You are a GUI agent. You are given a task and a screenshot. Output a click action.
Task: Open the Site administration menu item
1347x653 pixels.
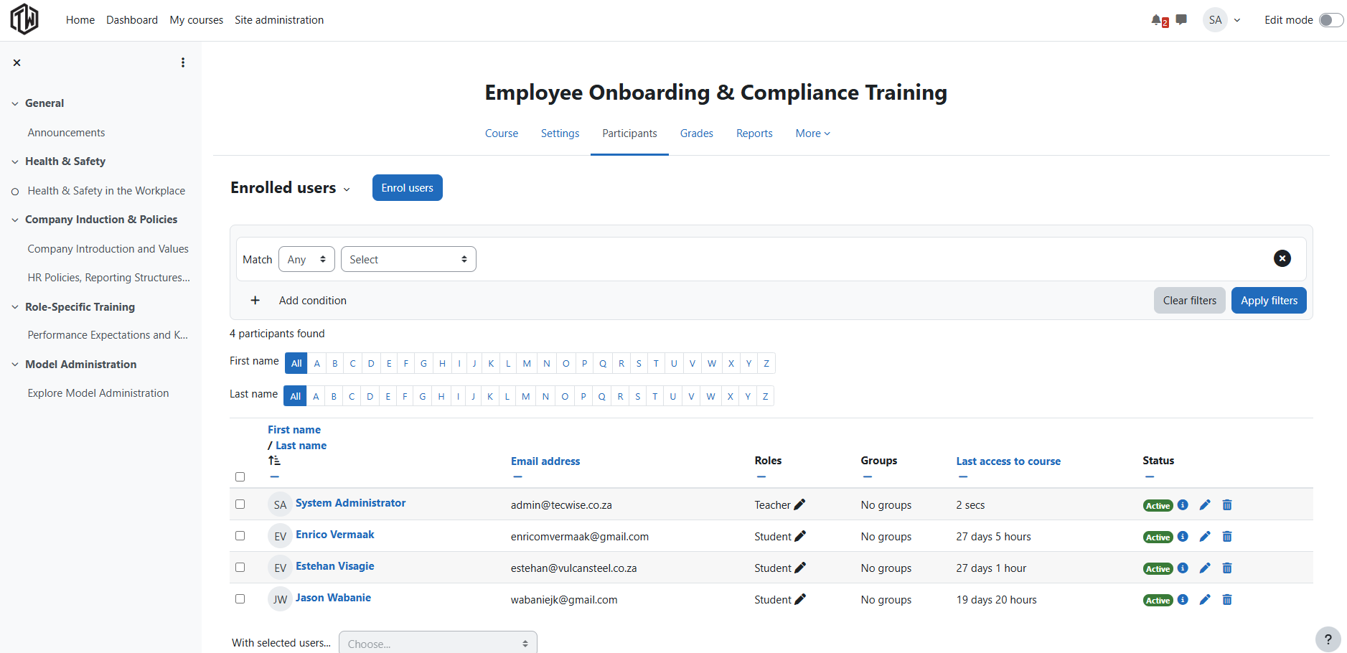point(279,20)
